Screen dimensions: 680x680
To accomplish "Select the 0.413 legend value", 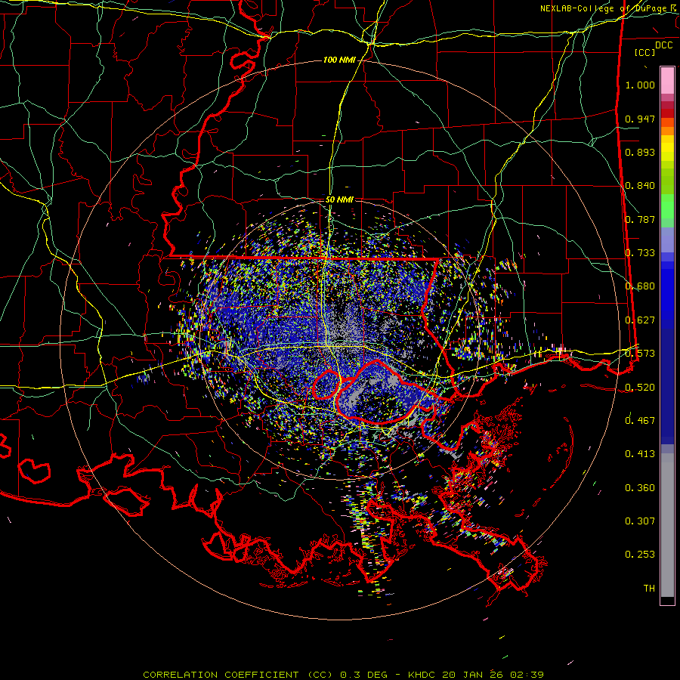I will click(640, 453).
